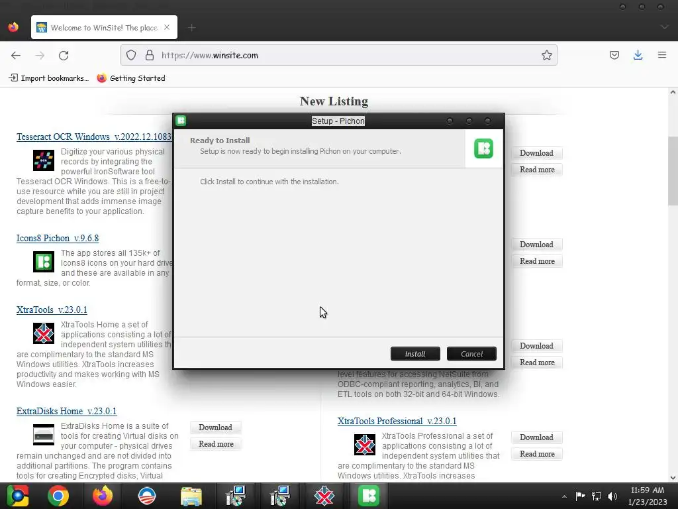This screenshot has width=678, height=509.
Task: Open the Obama-logo app on the taskbar
Action: pos(146,496)
